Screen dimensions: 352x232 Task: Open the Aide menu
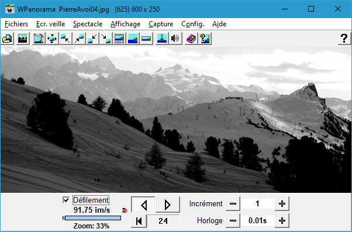point(219,24)
